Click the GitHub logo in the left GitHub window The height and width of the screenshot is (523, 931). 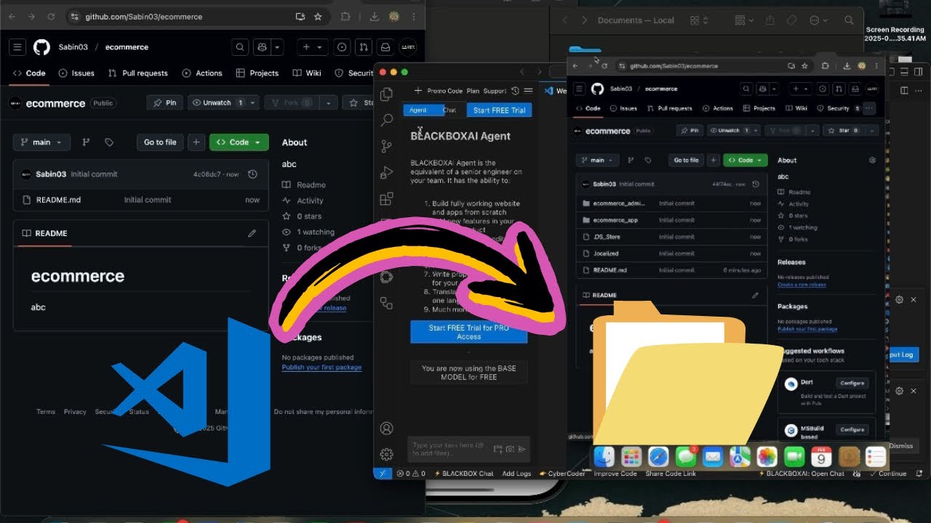pyautogui.click(x=41, y=47)
